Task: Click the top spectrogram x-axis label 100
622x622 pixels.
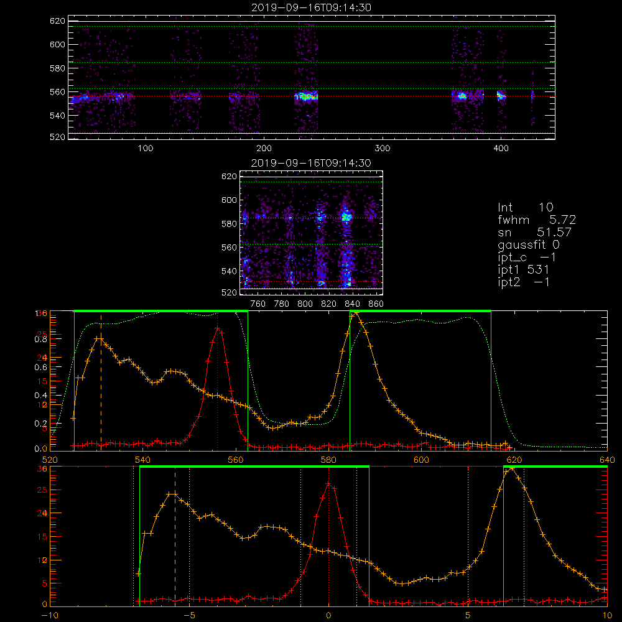Action: point(146,149)
